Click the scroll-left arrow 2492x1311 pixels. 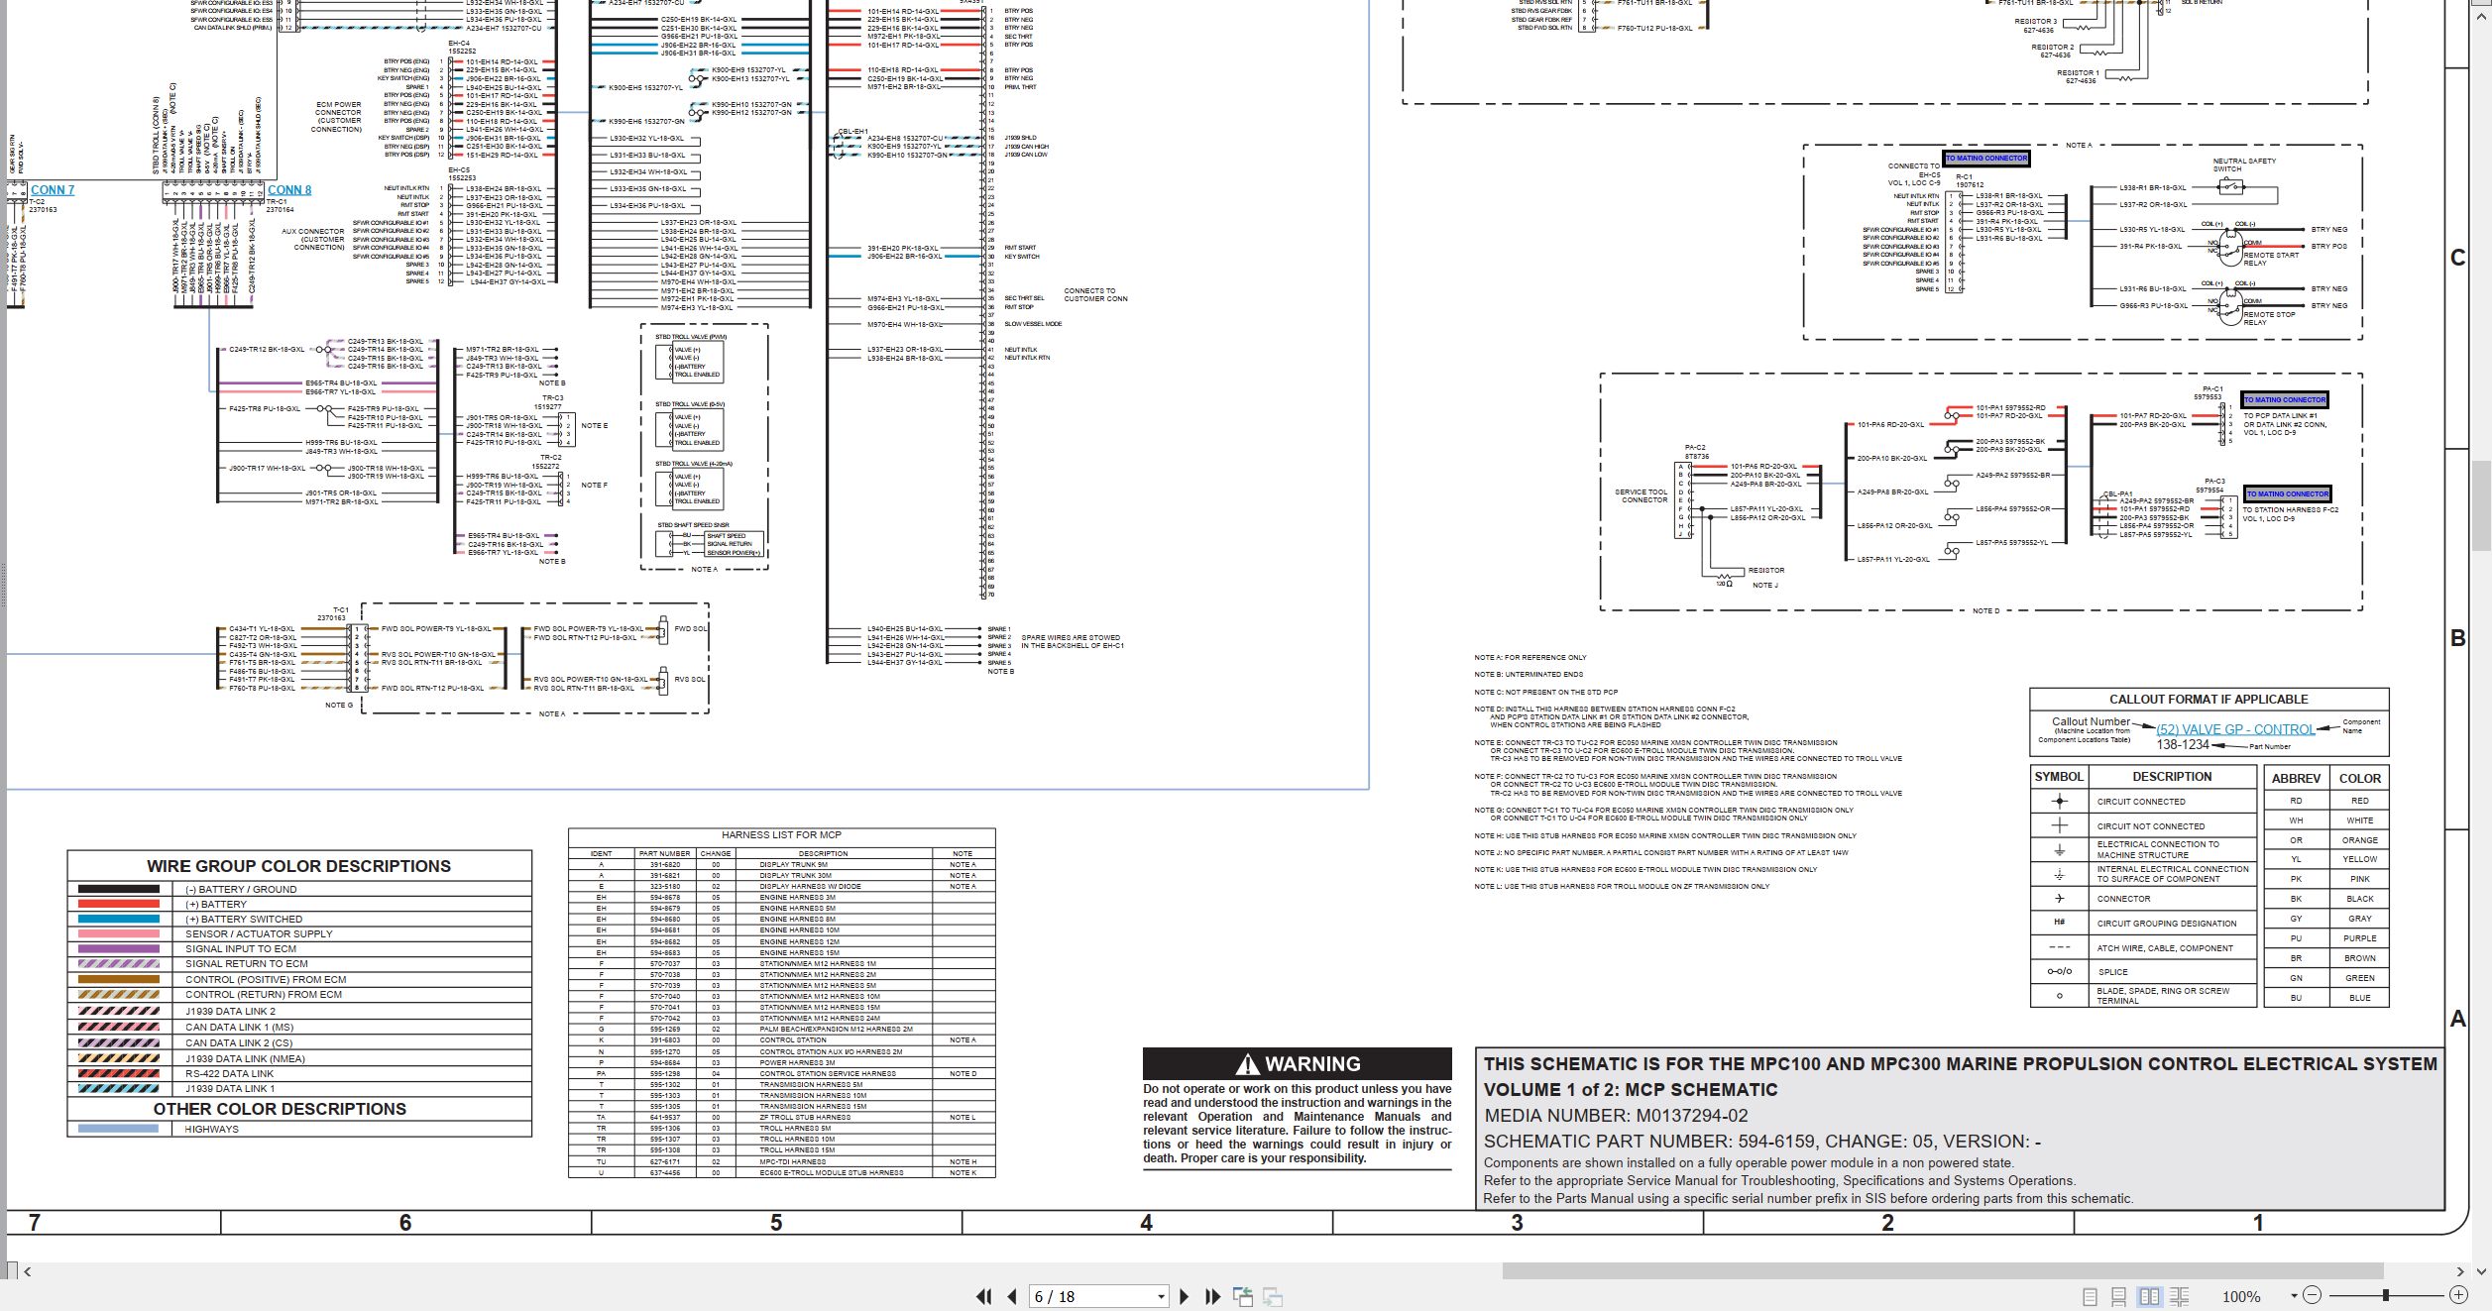click(28, 1271)
